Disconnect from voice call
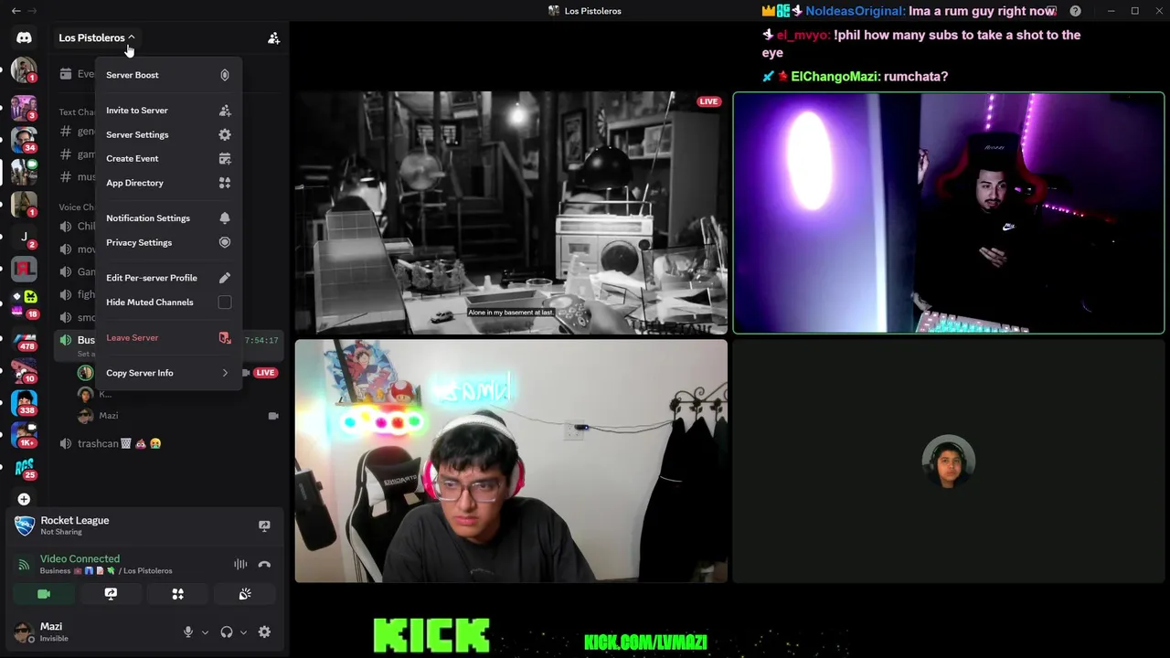This screenshot has width=1170, height=658. [264, 565]
